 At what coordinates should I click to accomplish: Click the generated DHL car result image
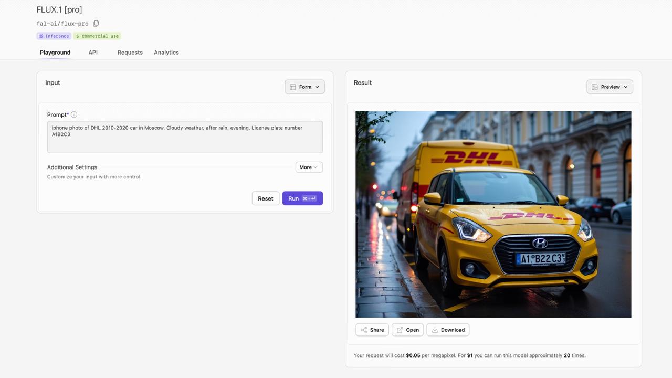pos(493,214)
